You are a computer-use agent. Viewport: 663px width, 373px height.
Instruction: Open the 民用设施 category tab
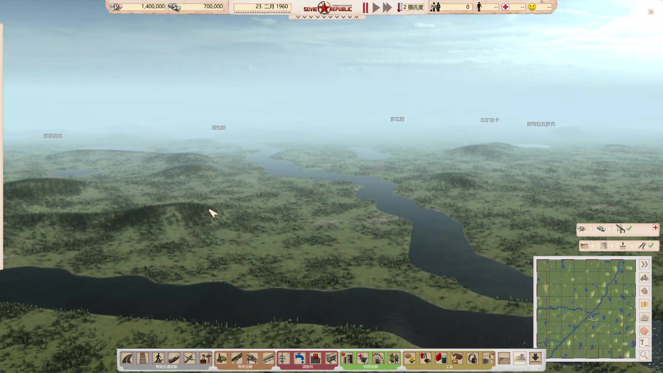[x=370, y=367]
